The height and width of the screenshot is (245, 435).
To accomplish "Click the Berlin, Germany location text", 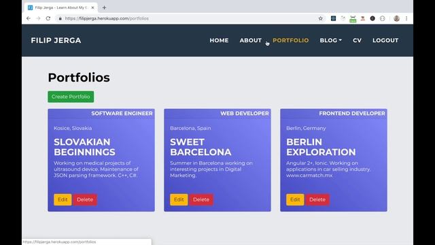I will pos(306,128).
